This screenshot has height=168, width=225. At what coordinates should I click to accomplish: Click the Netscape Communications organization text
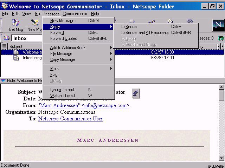coord(67,112)
